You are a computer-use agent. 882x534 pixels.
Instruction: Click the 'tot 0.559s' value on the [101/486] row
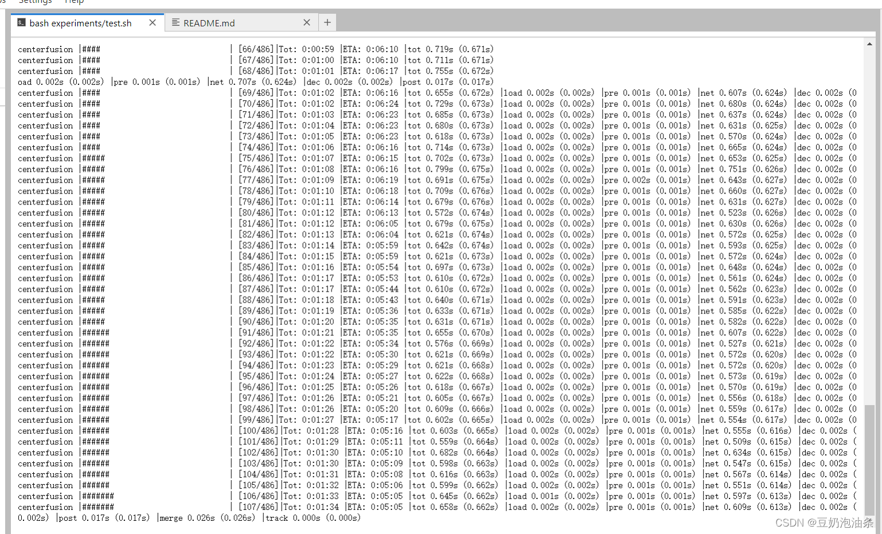point(435,442)
